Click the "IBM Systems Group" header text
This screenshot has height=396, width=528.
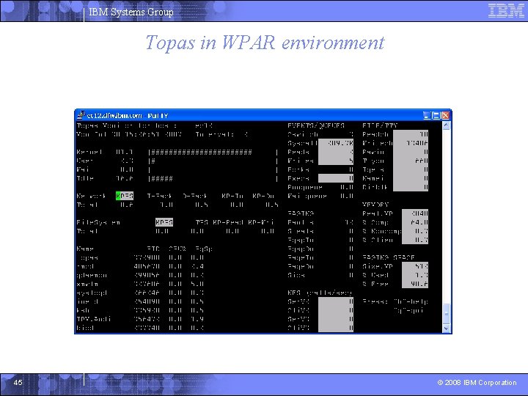coord(131,12)
